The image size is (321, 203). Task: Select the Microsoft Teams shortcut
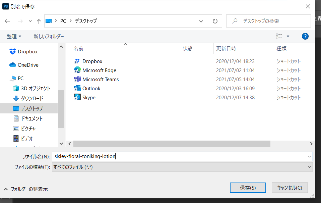point(101,80)
